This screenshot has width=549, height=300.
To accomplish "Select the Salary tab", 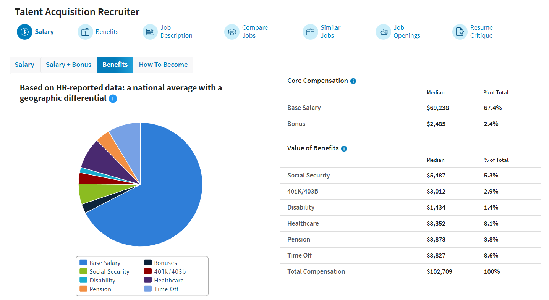I will click(x=24, y=65).
